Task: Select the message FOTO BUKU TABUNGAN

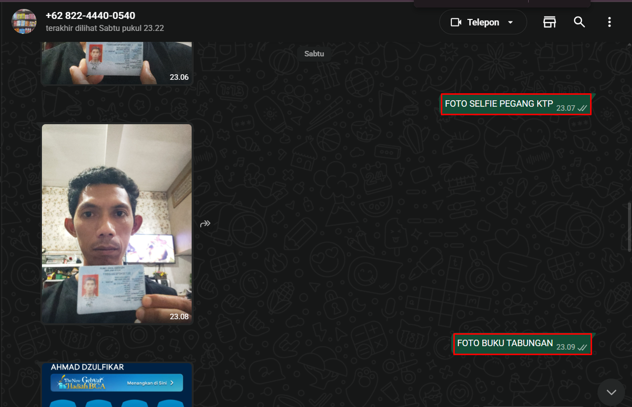Action: (x=523, y=344)
